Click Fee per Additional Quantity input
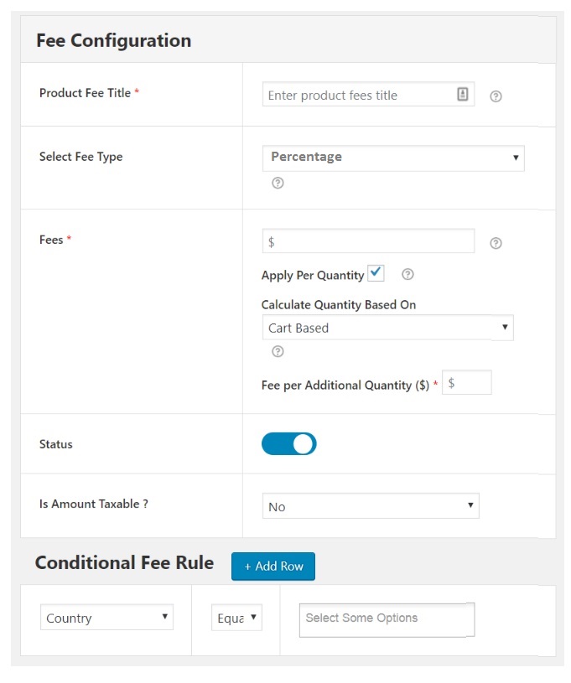The width and height of the screenshot is (571, 683). tap(467, 383)
